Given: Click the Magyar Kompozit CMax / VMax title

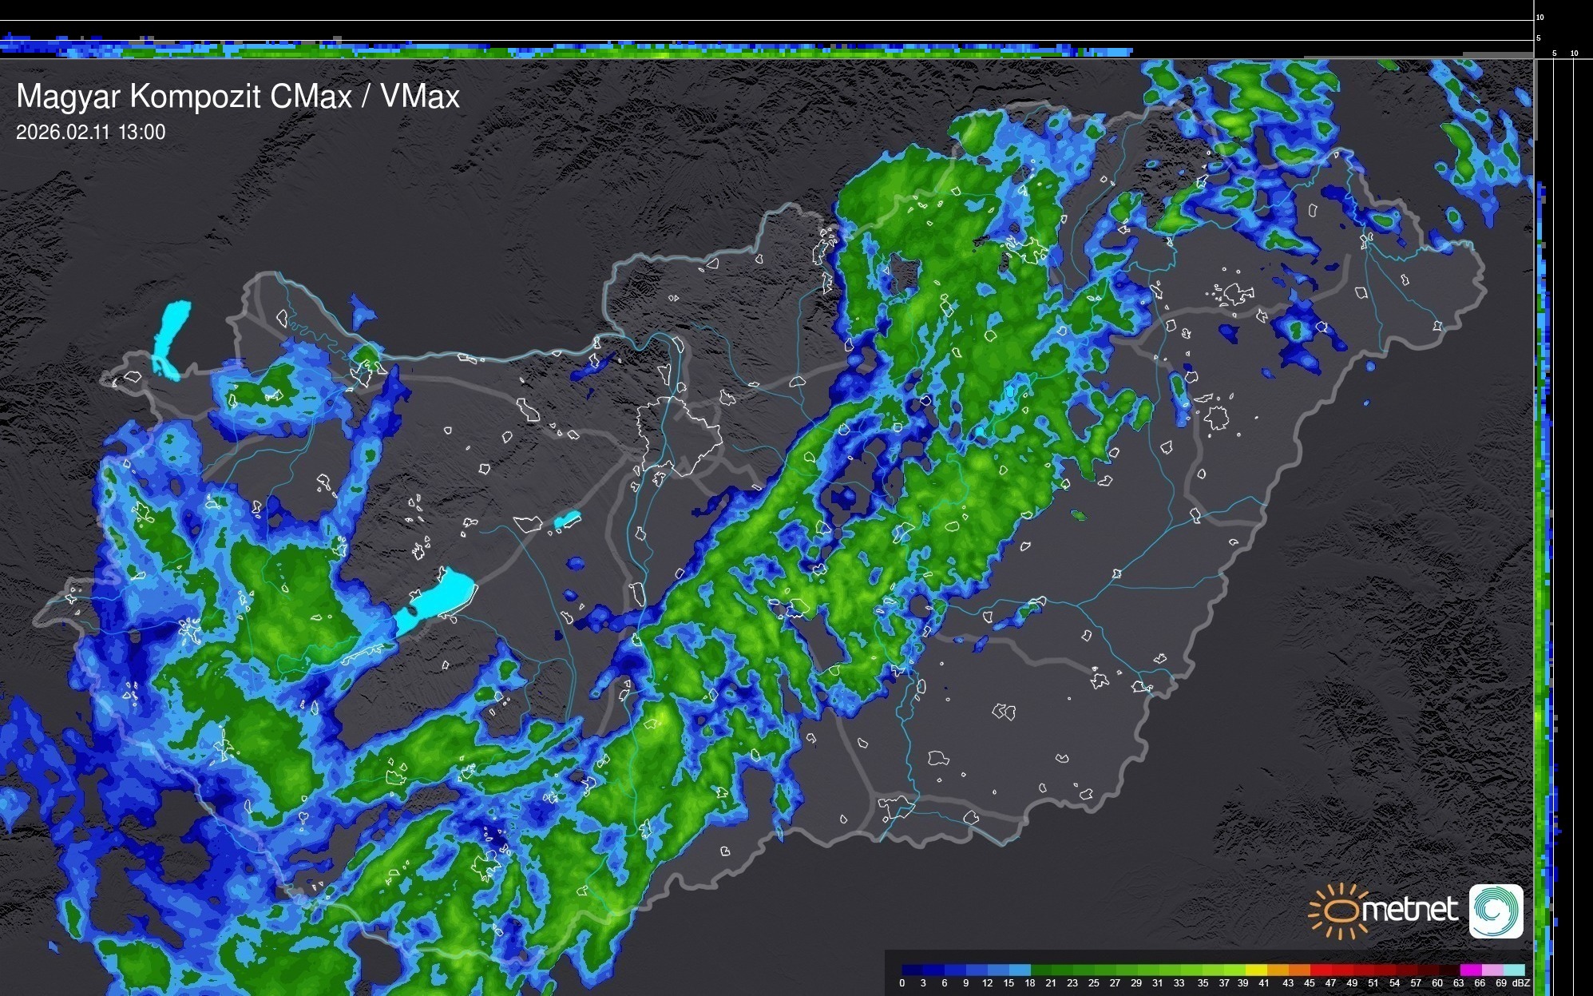Looking at the screenshot, I should click(x=238, y=97).
